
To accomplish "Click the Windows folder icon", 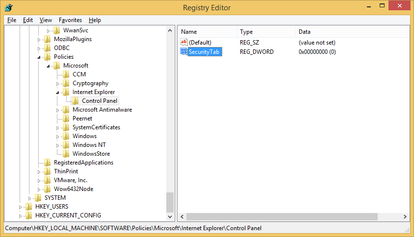I will (66, 136).
